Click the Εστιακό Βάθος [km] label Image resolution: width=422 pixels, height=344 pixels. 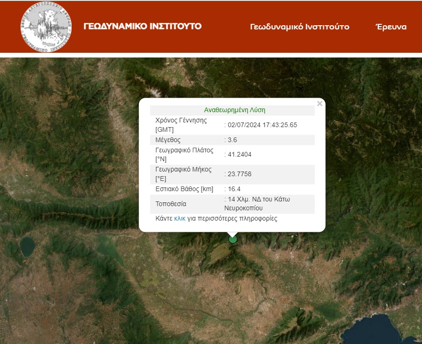(x=184, y=189)
